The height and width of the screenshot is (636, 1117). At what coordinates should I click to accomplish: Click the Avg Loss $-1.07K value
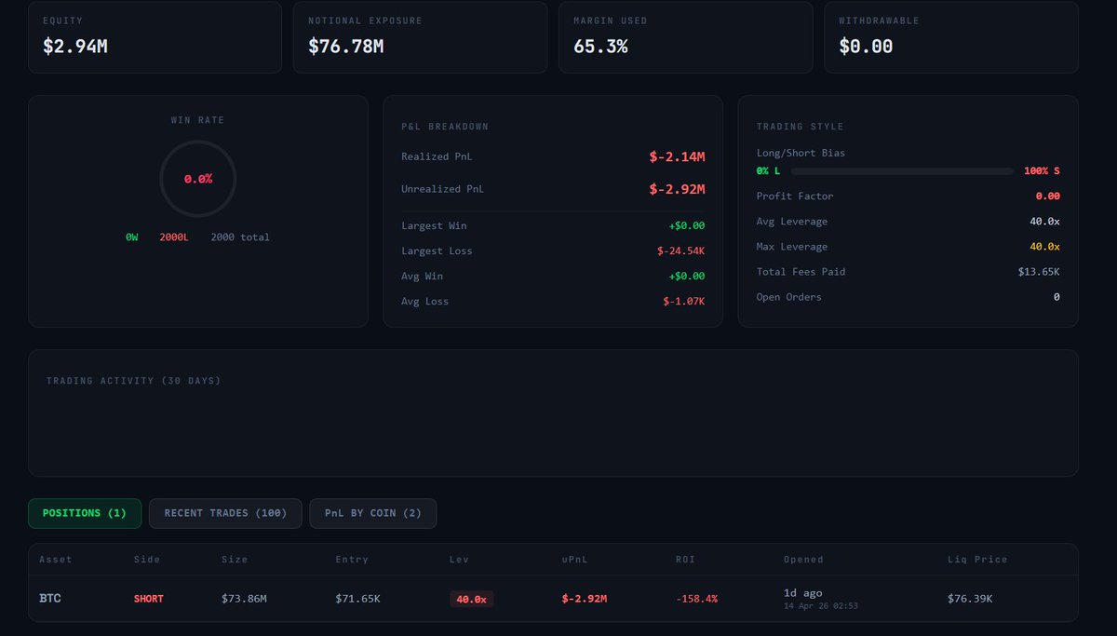click(684, 301)
